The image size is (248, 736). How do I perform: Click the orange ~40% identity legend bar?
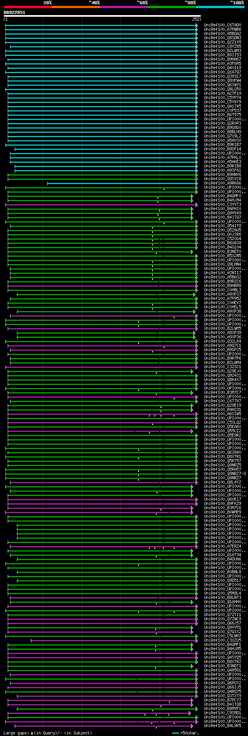[x=76, y=7]
